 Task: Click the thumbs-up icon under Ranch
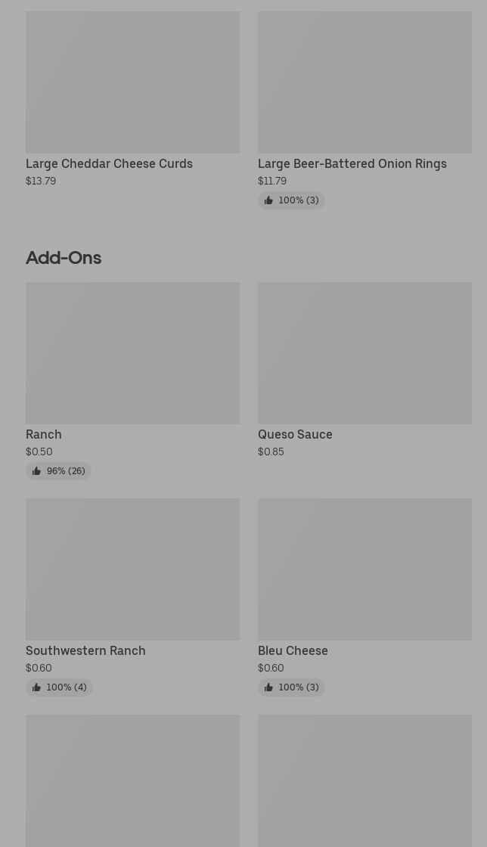pos(36,471)
